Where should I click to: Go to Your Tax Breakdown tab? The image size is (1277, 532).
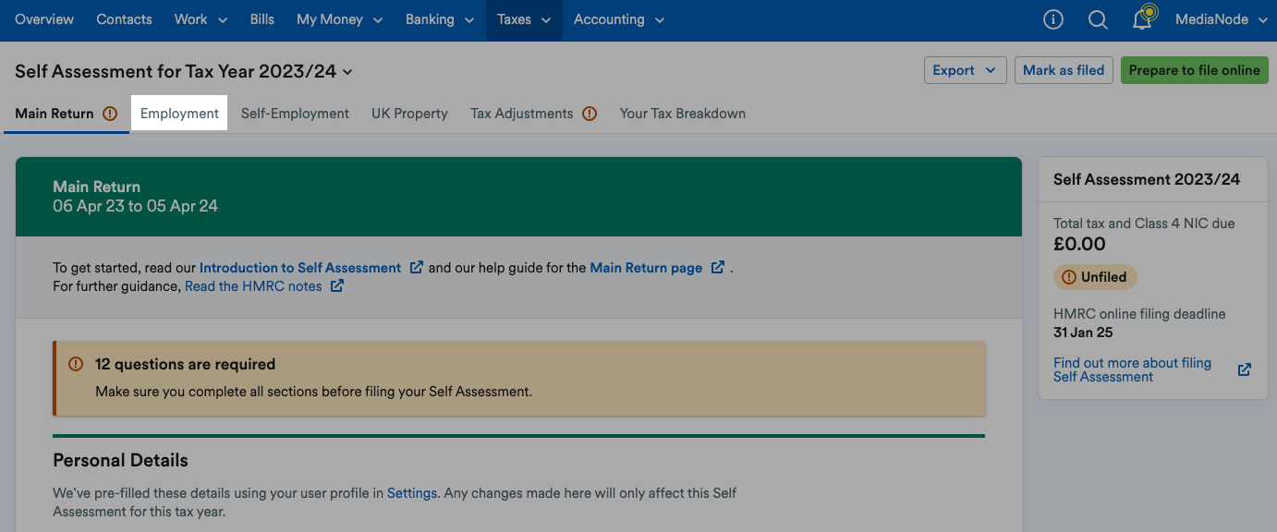(x=682, y=114)
